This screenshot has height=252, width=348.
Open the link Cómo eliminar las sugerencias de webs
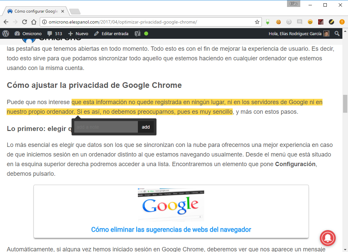[x=171, y=229]
